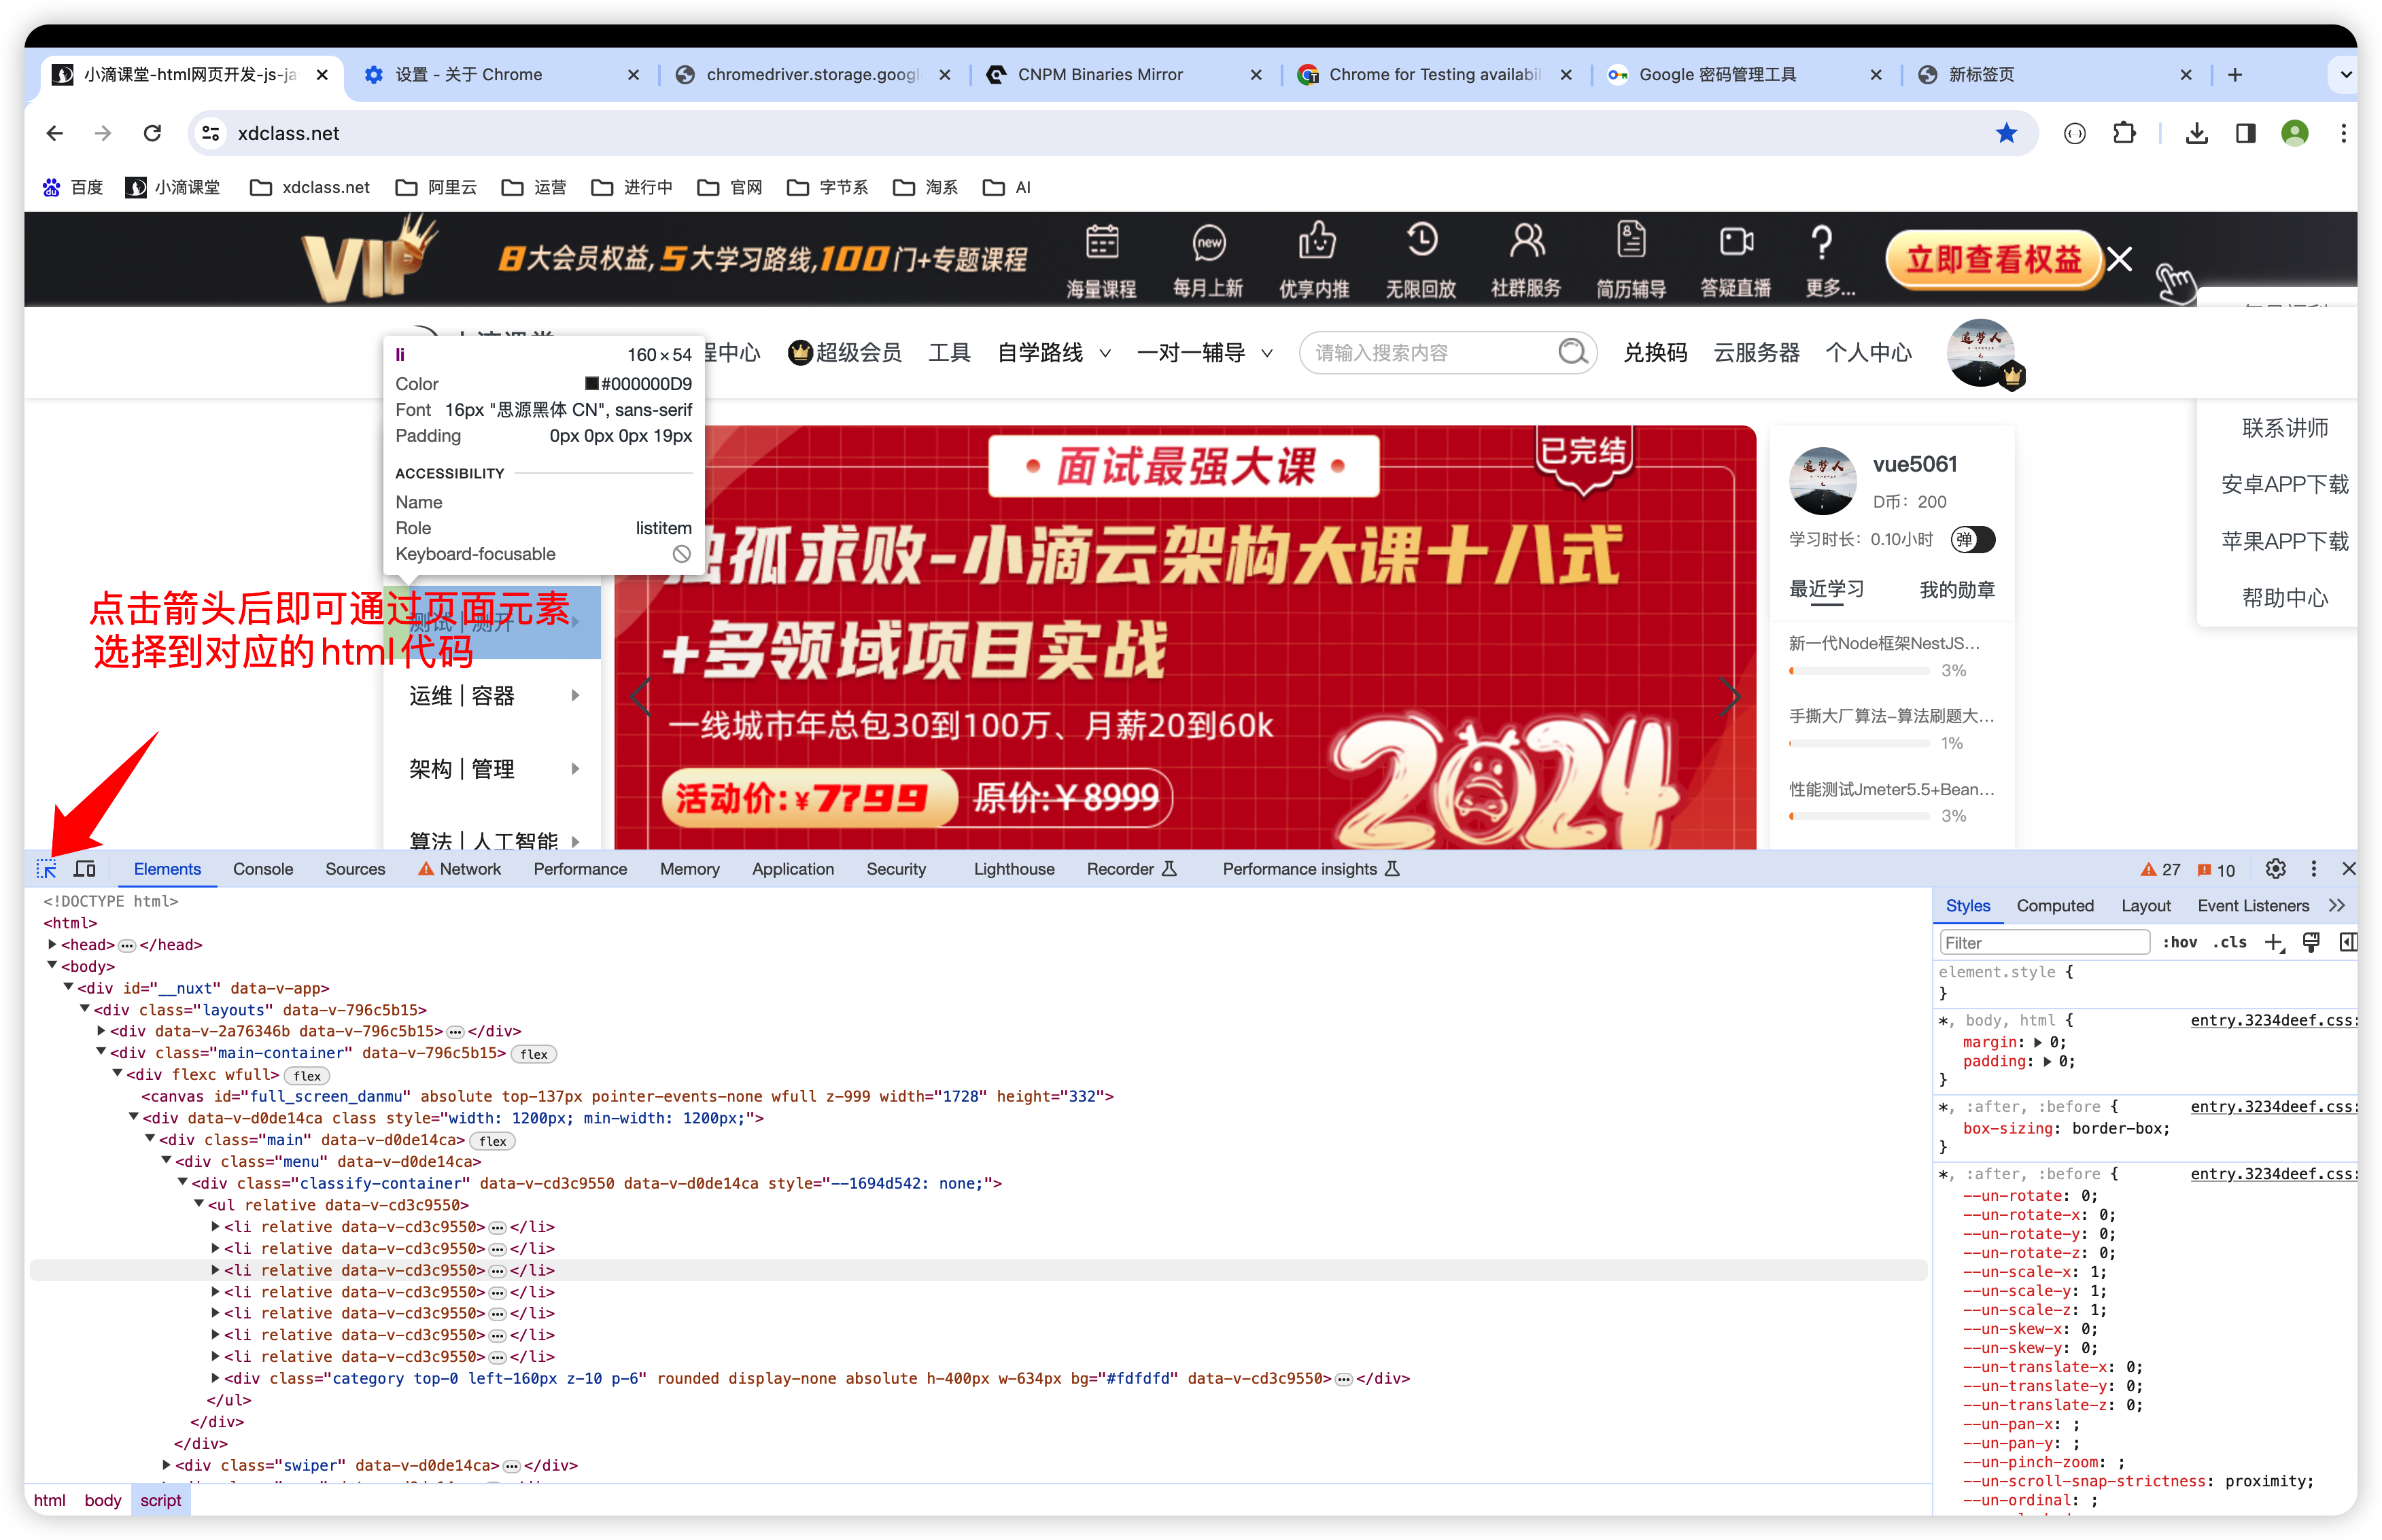
Task: Click the site information icon in address bar
Action: pos(210,133)
